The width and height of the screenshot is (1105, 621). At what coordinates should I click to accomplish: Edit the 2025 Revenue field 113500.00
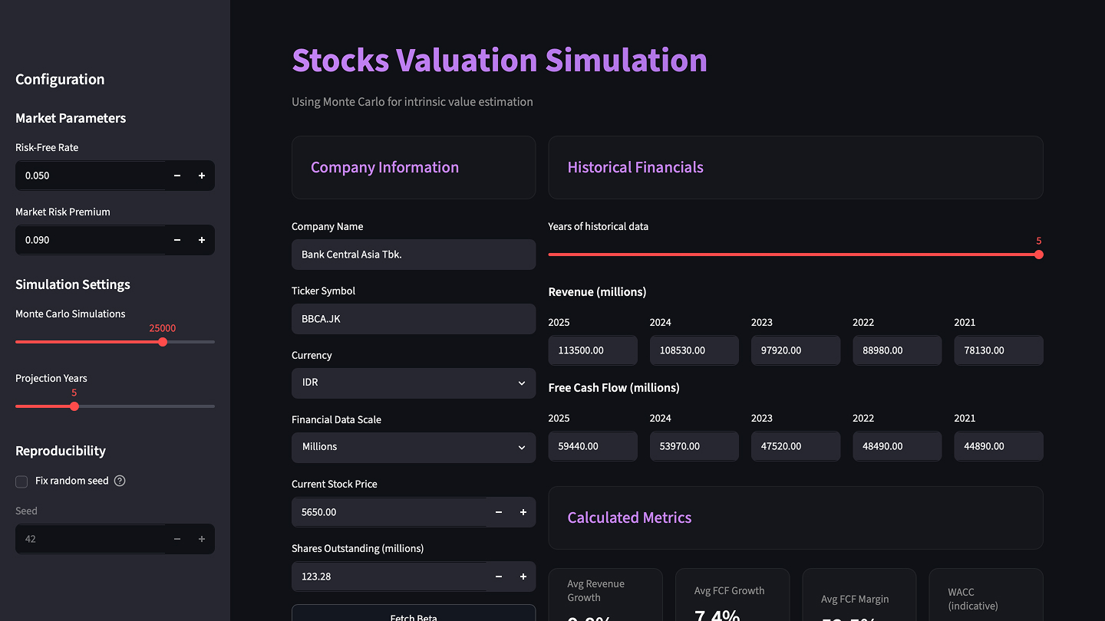tap(593, 350)
